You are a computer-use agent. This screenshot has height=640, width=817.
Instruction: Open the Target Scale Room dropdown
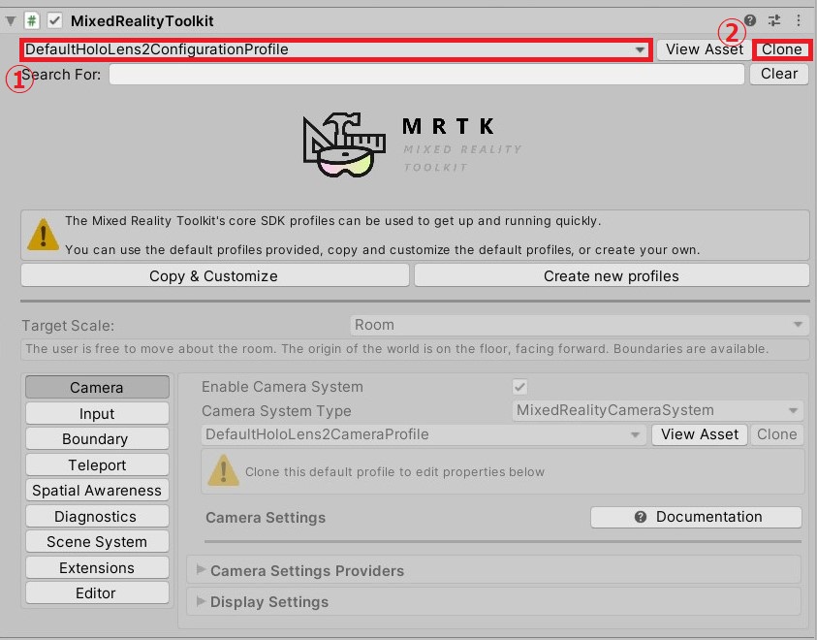coord(580,325)
